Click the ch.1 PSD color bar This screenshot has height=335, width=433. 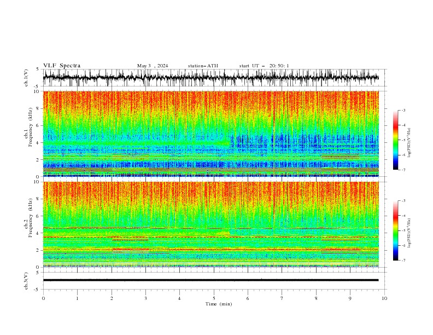point(395,140)
